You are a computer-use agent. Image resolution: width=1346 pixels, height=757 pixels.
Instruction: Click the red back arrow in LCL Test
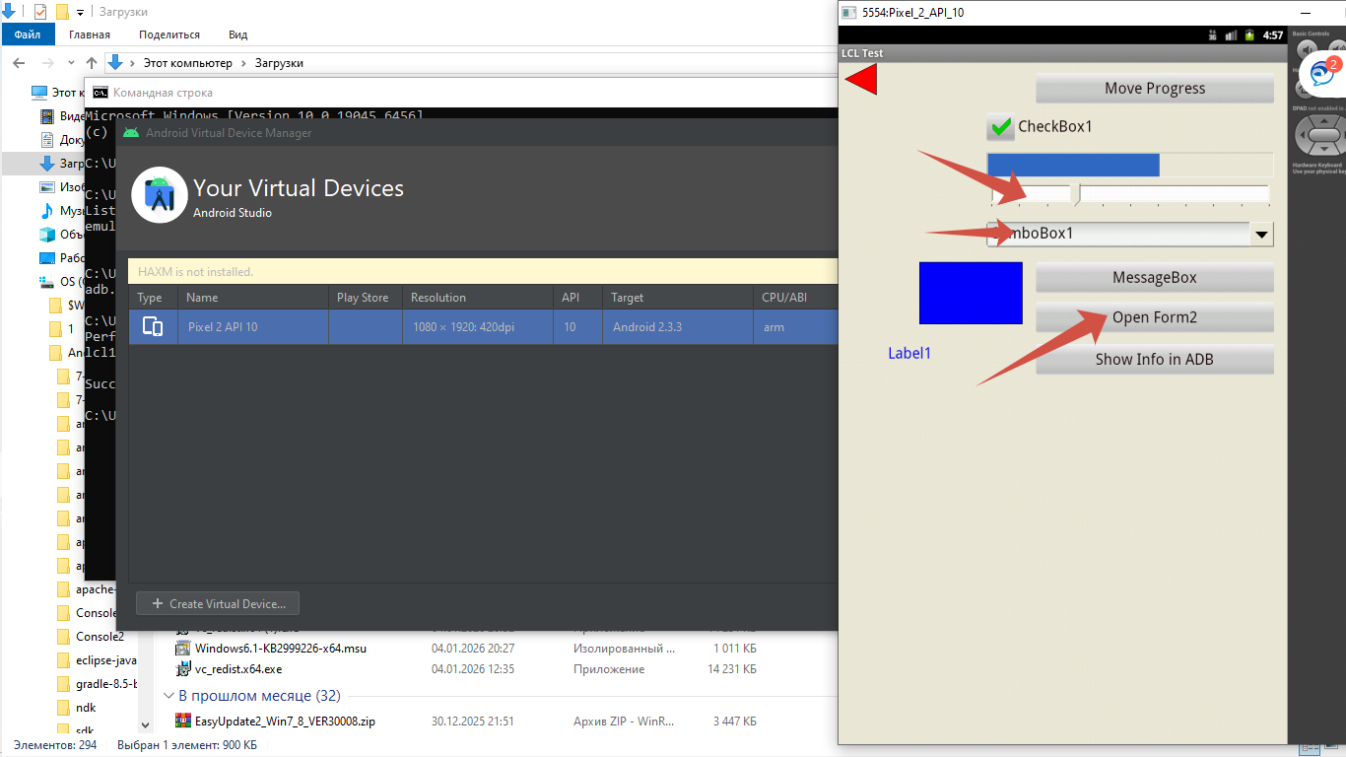click(861, 80)
